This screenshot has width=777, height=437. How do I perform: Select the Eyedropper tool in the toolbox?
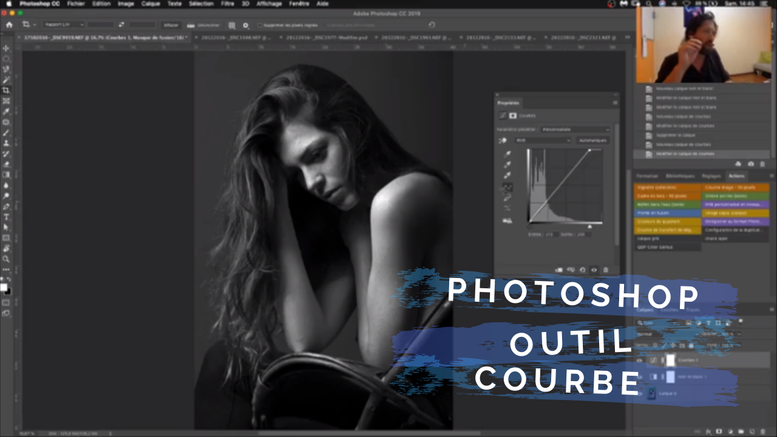(6, 112)
